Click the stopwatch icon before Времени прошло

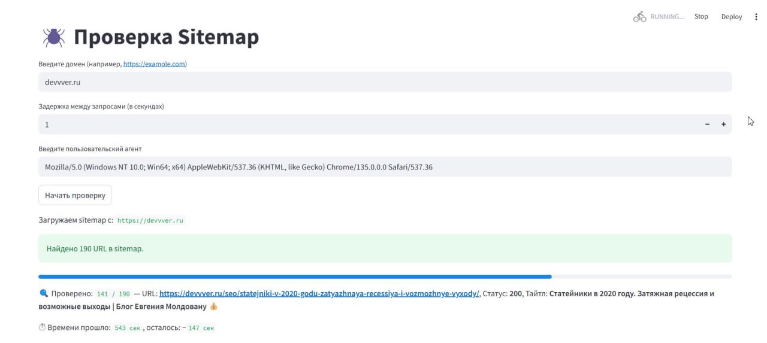click(42, 327)
